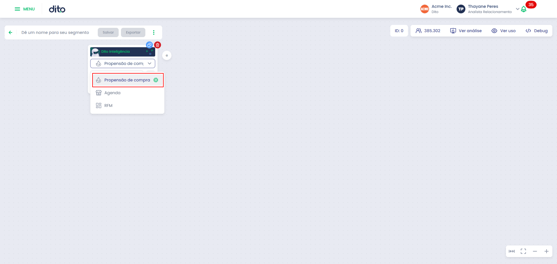This screenshot has width=557, height=264.
Task: Duplicate the Dito Inteligência block
Action: click(149, 45)
